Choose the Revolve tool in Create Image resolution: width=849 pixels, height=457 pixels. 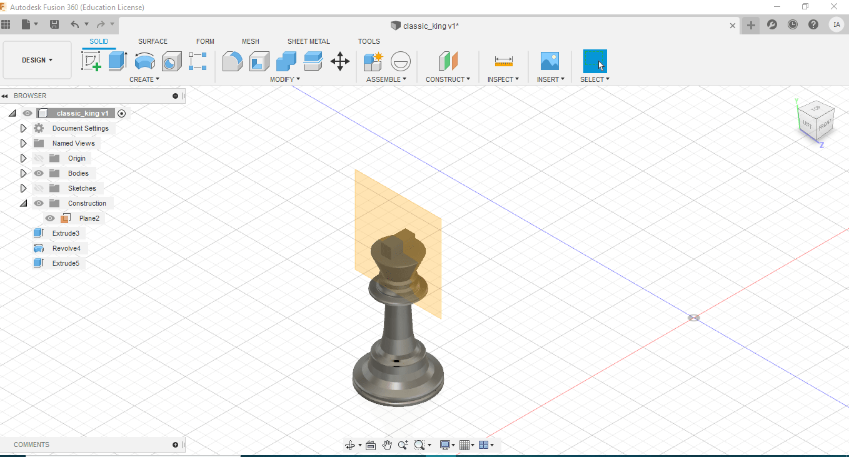pos(145,61)
